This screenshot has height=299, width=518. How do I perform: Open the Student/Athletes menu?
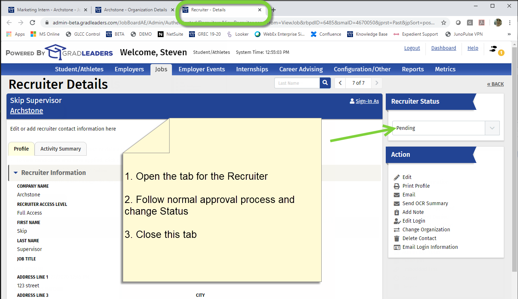point(79,69)
